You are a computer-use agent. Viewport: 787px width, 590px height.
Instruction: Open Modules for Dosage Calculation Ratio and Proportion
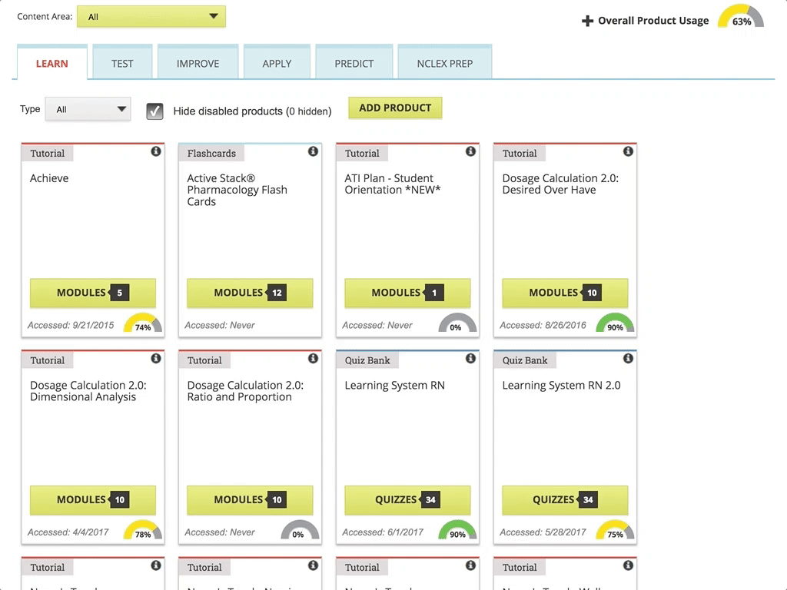click(x=250, y=499)
